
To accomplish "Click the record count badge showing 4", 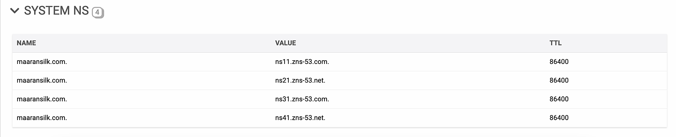I will pos(98,13).
